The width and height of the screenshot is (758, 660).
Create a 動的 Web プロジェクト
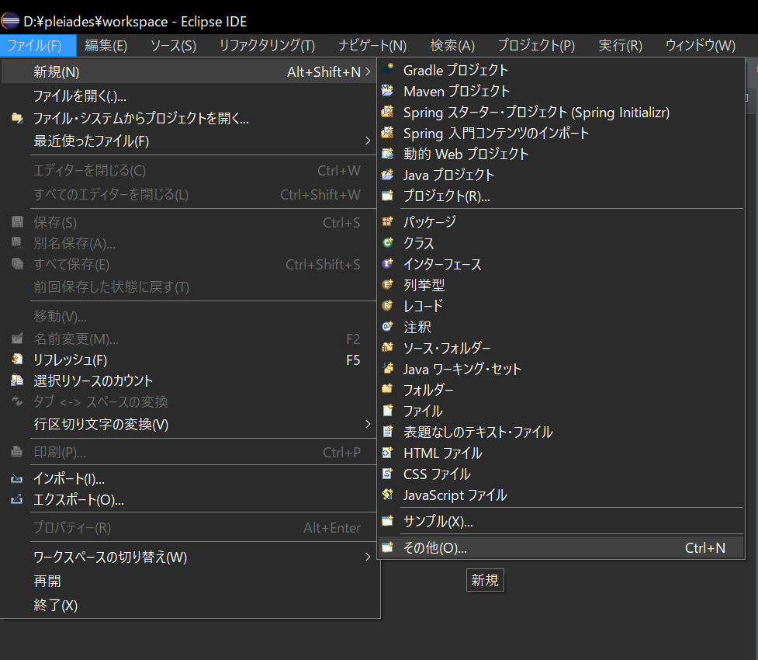[466, 153]
